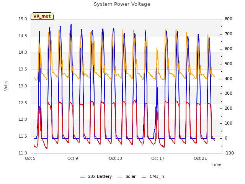Image resolution: width=245 pixels, height=184 pixels.
Task: Click the Oct 21 date tick label
Action: [x=200, y=158]
